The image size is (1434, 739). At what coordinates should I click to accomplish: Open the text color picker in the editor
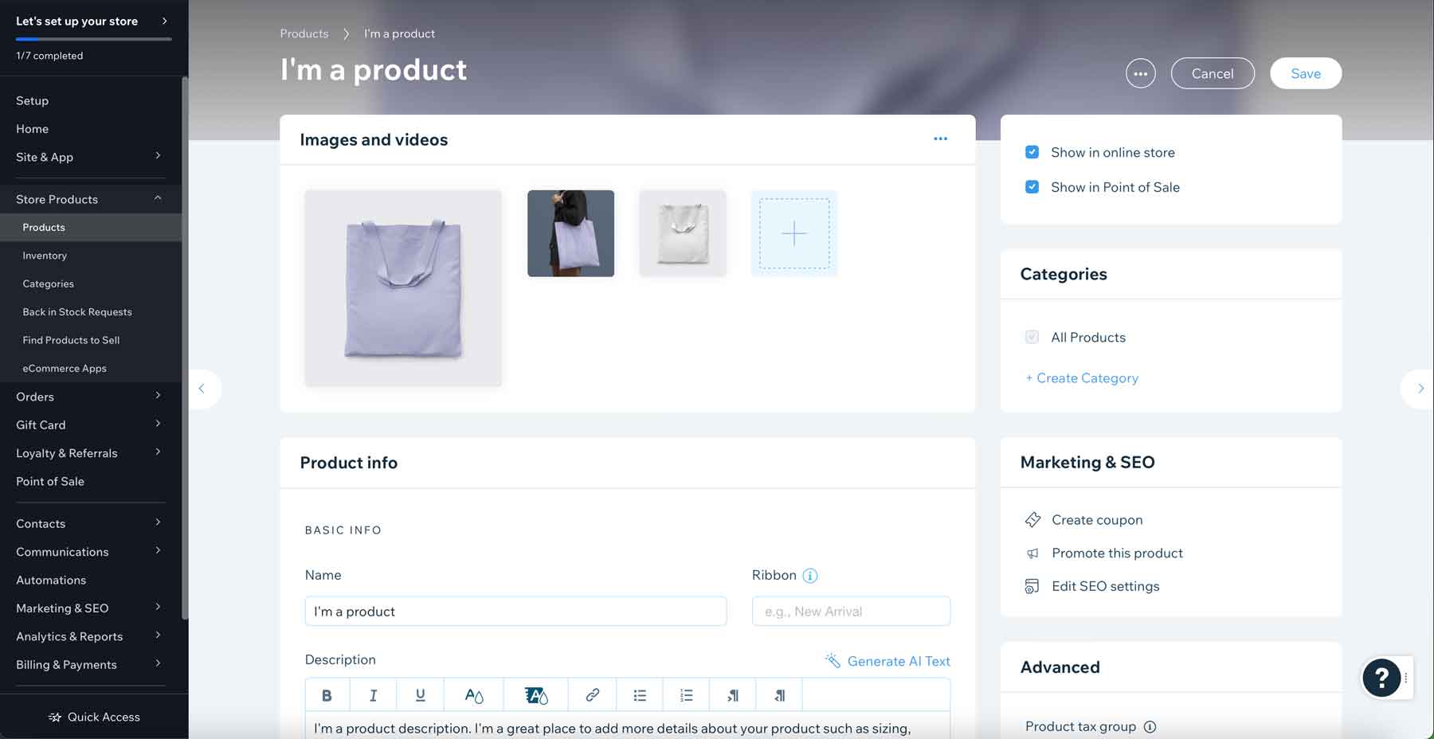(472, 694)
